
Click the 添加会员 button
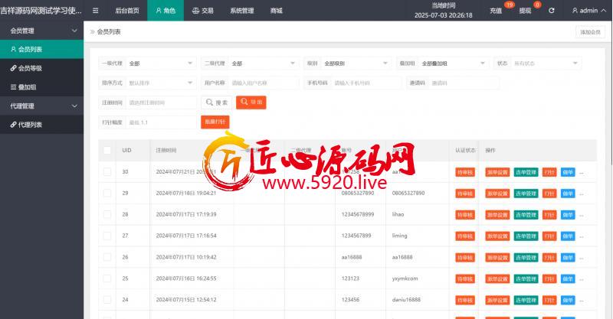pos(590,32)
